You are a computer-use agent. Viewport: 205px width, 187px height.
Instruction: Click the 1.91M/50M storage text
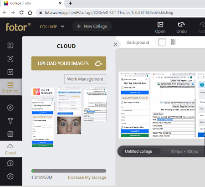[x=42, y=177]
